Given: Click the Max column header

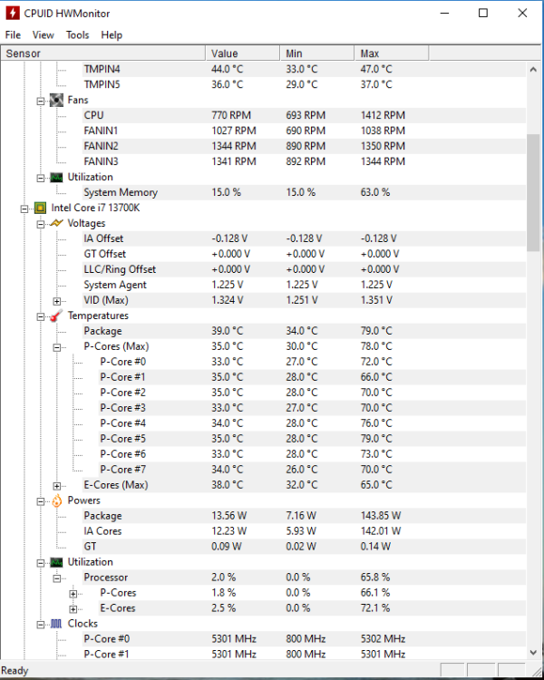Looking at the screenshot, I should pos(392,53).
